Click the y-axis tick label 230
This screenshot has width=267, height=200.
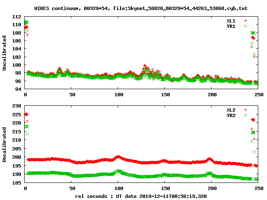(17, 106)
